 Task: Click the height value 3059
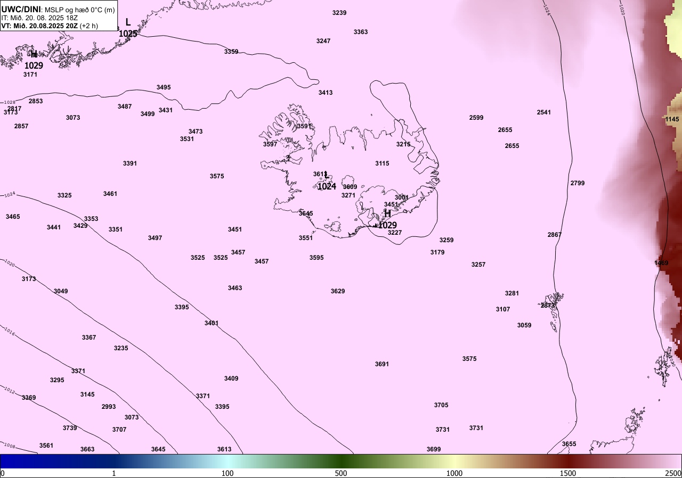(524, 325)
